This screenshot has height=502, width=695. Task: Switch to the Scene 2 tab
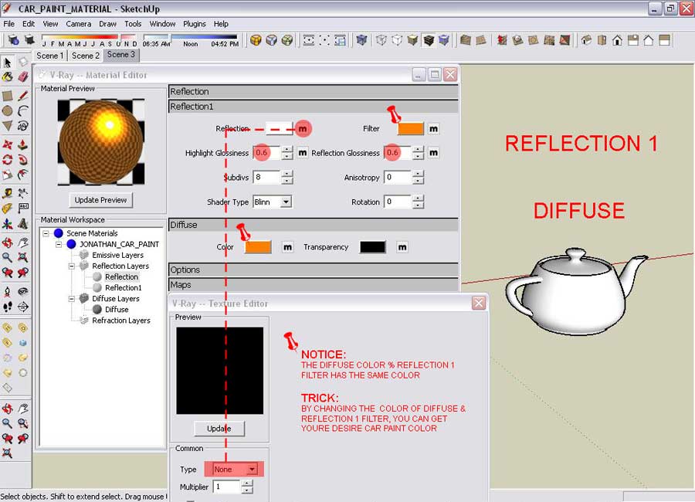tap(86, 56)
